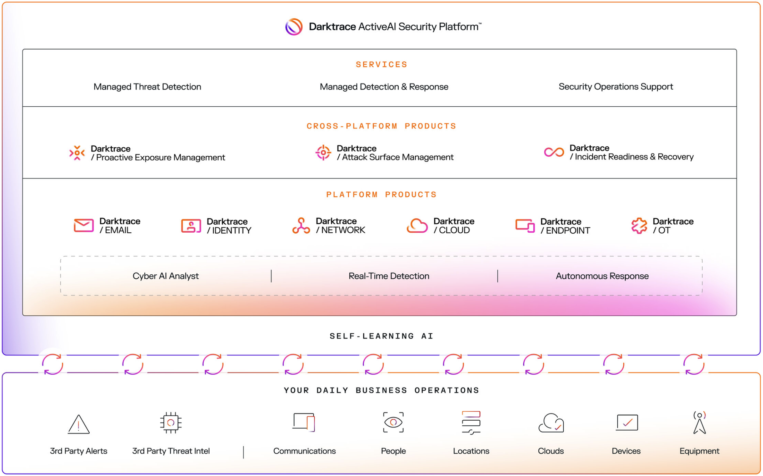
Task: Click the Real-Time Detection label
Action: pyautogui.click(x=389, y=276)
